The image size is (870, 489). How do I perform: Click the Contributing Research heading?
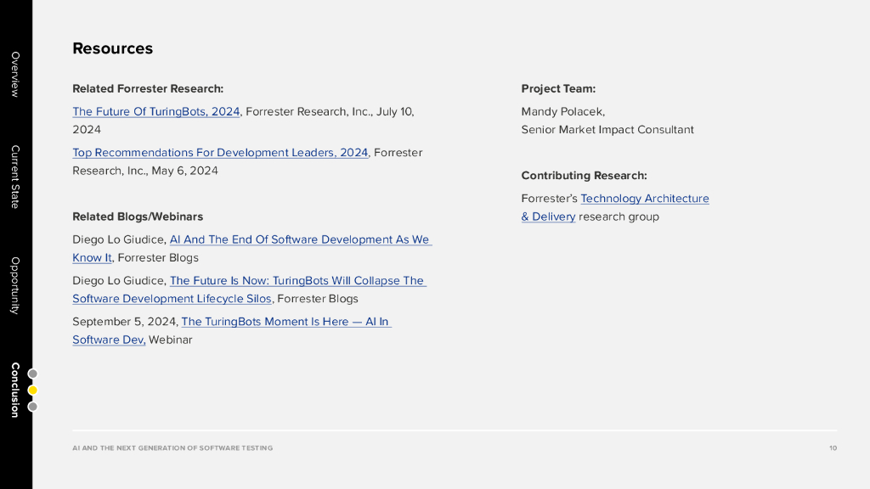point(584,176)
